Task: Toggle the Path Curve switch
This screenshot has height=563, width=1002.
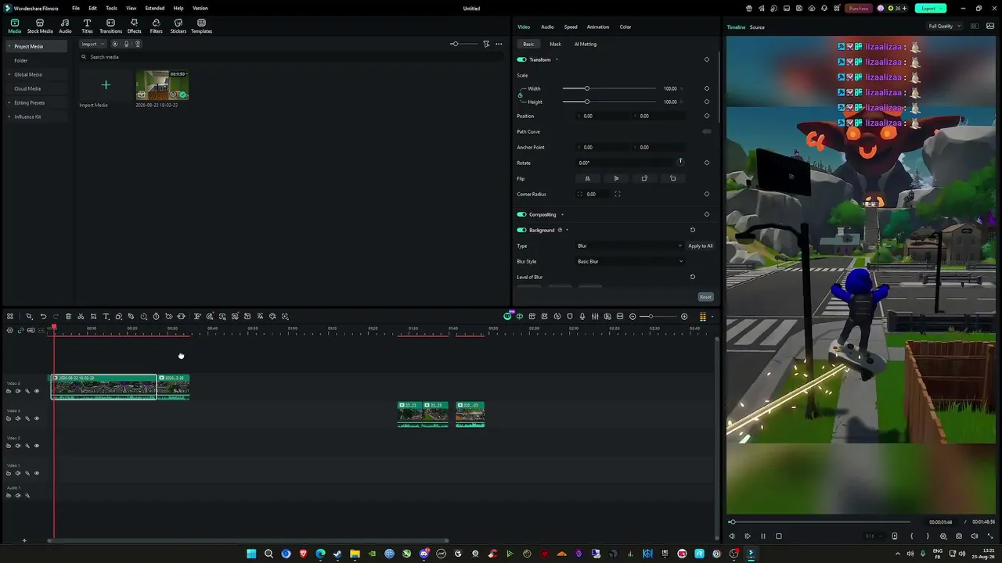Action: click(707, 131)
